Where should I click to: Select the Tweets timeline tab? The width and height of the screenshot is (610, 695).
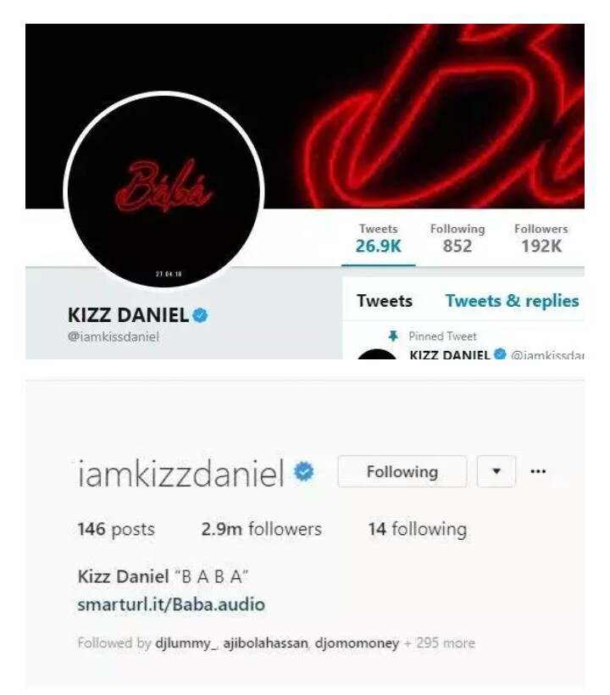tap(385, 301)
